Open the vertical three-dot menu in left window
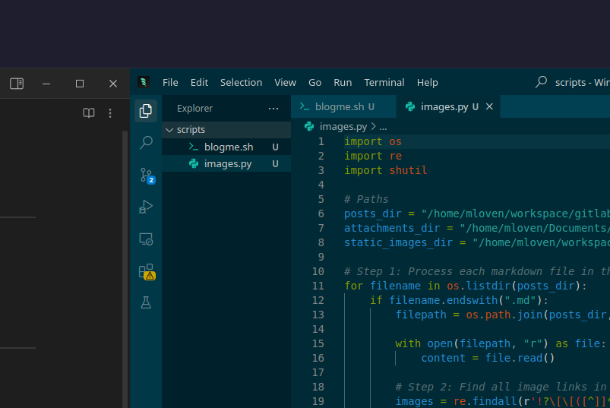Viewport: 610px width, 408px height. click(x=110, y=113)
